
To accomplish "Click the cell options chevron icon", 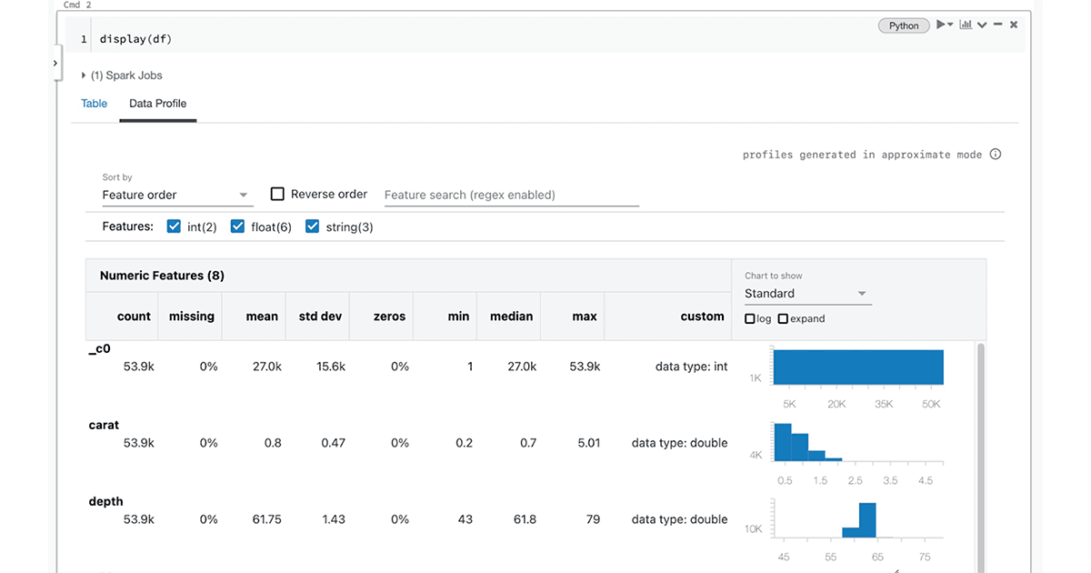I will [982, 25].
